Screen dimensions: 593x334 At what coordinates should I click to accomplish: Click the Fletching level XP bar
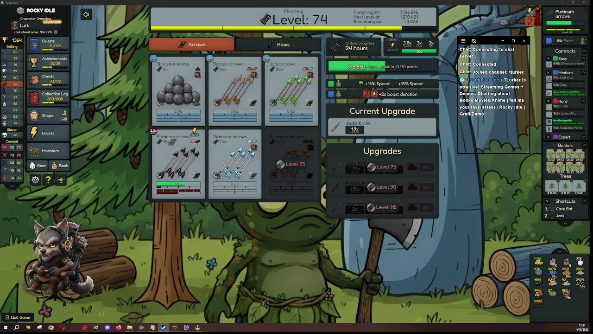tap(293, 29)
